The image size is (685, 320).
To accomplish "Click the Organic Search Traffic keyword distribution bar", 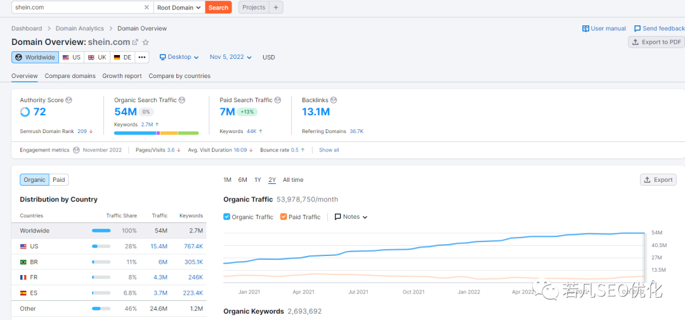I will pyautogui.click(x=156, y=133).
